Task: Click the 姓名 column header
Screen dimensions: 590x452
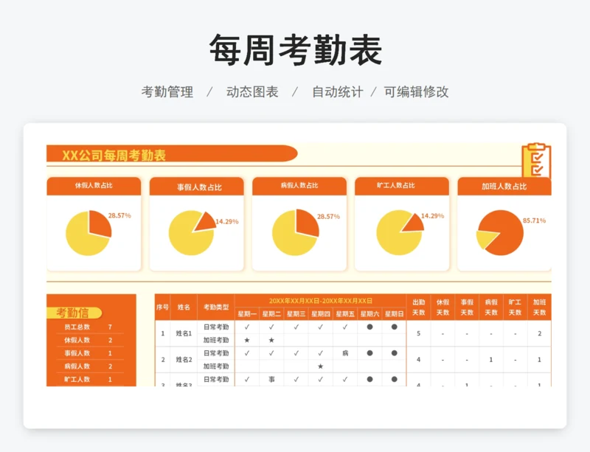Action: pos(184,307)
